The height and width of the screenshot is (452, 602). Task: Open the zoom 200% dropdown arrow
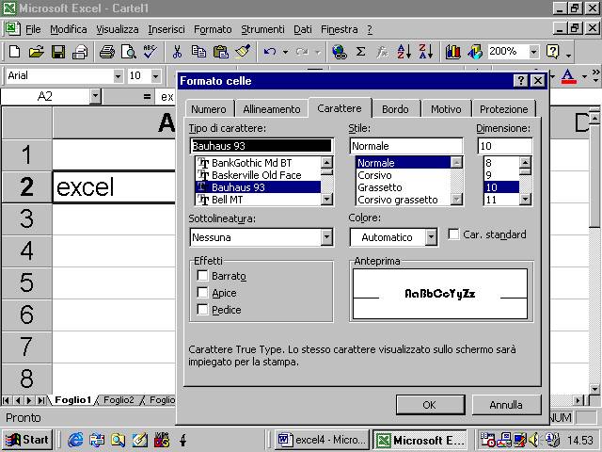(x=533, y=52)
